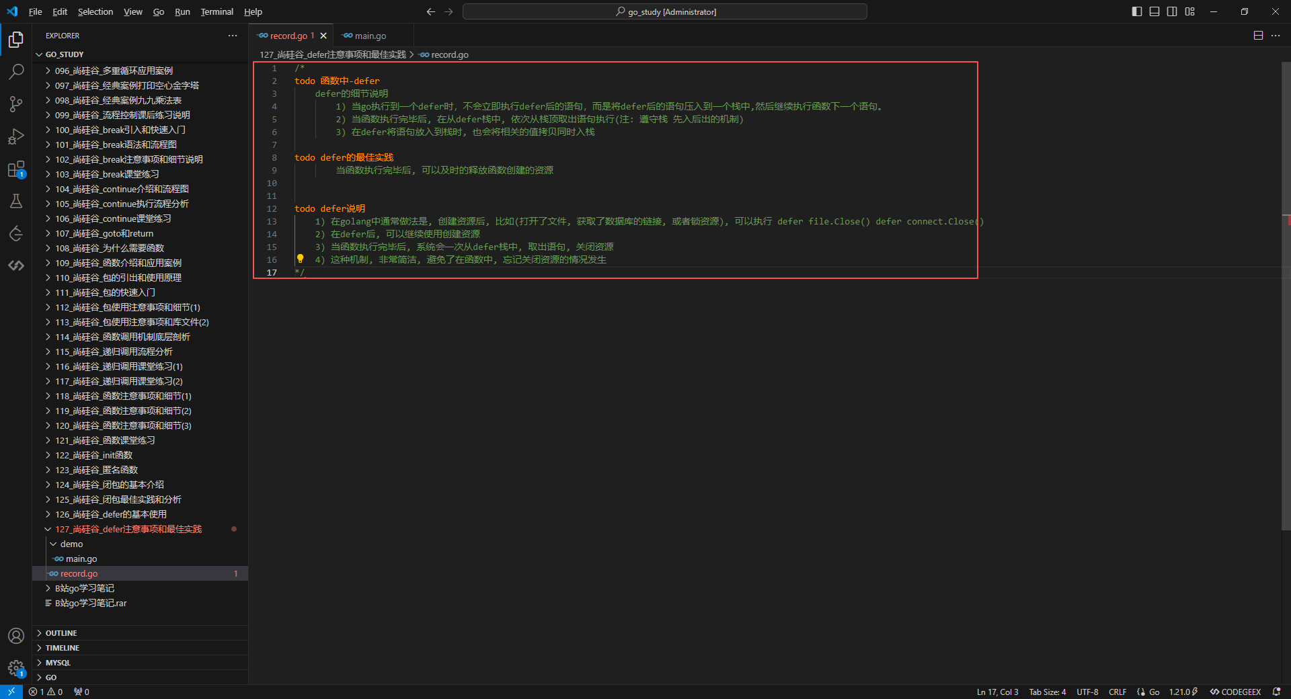Close the record.go tab
The height and width of the screenshot is (699, 1291).
(323, 36)
